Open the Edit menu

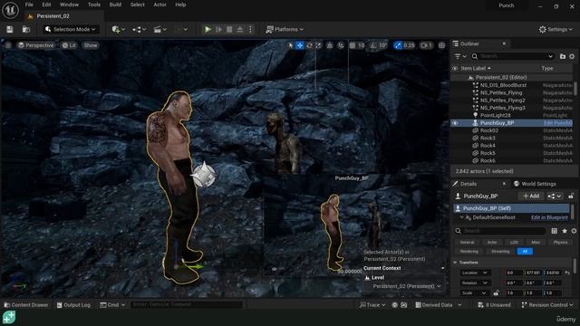coord(46,5)
